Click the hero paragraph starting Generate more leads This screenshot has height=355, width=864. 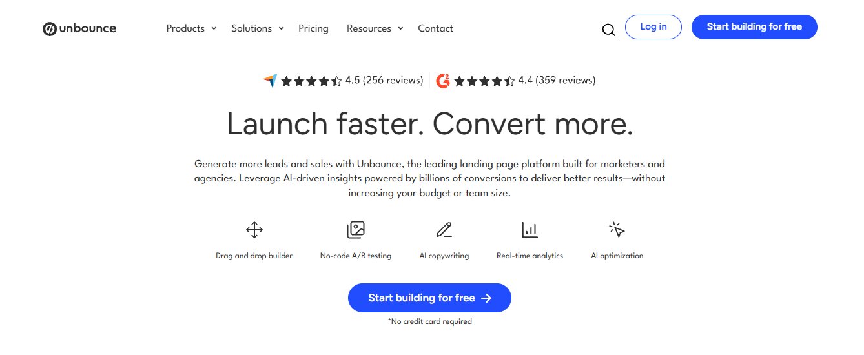click(429, 178)
